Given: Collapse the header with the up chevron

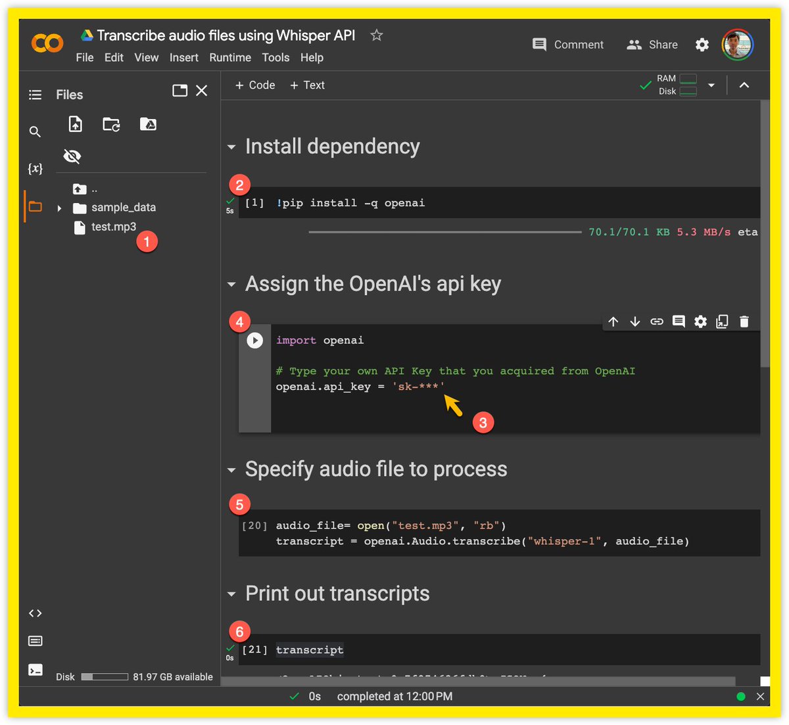Looking at the screenshot, I should (x=744, y=85).
